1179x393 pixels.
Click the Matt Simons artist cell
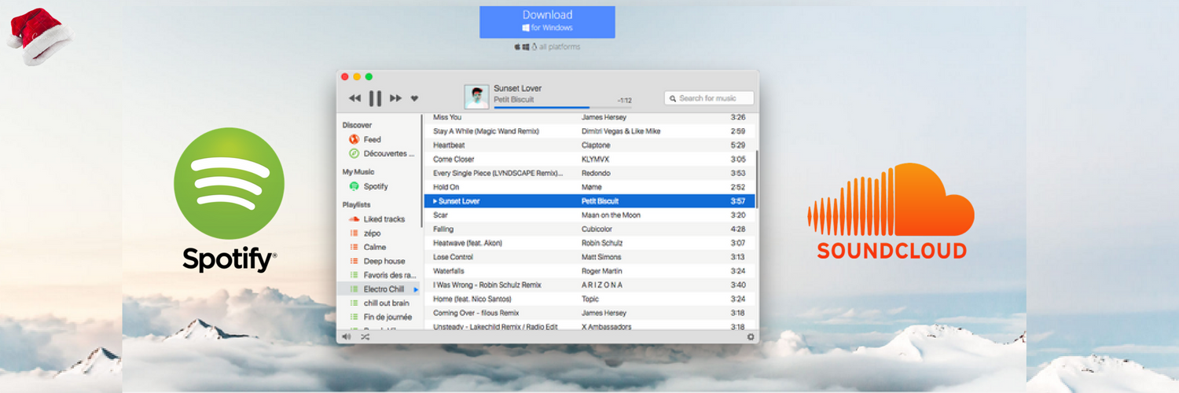(601, 257)
